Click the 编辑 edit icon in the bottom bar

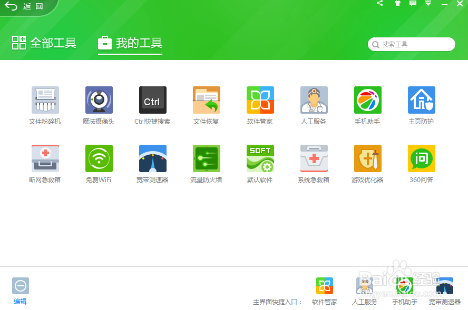coord(21,286)
